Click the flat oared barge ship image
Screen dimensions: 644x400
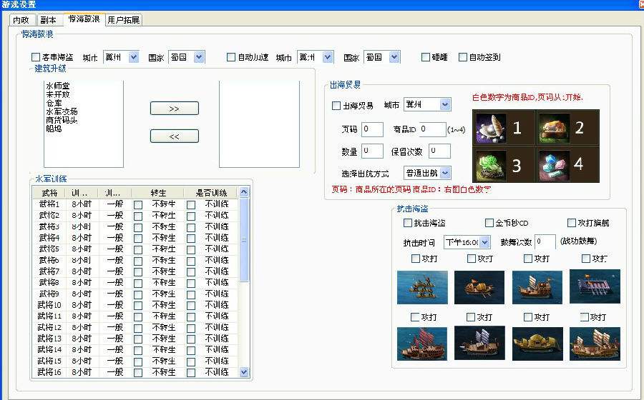(595, 287)
